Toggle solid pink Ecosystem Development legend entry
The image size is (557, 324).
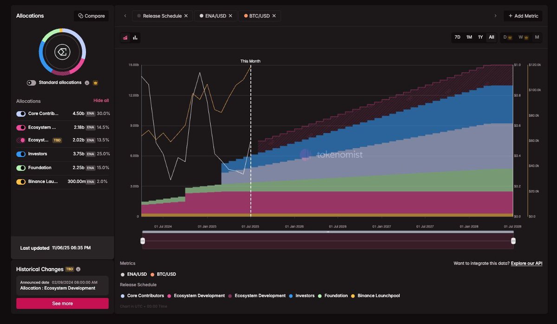pyautogui.click(x=196, y=296)
